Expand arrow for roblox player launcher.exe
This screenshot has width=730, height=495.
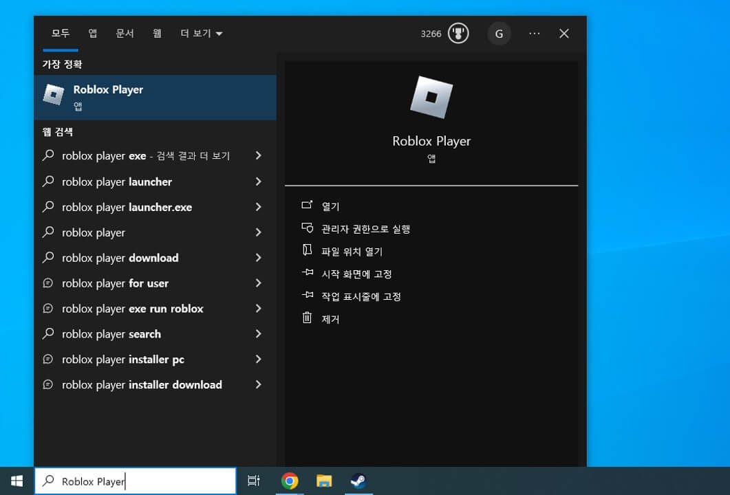click(x=259, y=206)
